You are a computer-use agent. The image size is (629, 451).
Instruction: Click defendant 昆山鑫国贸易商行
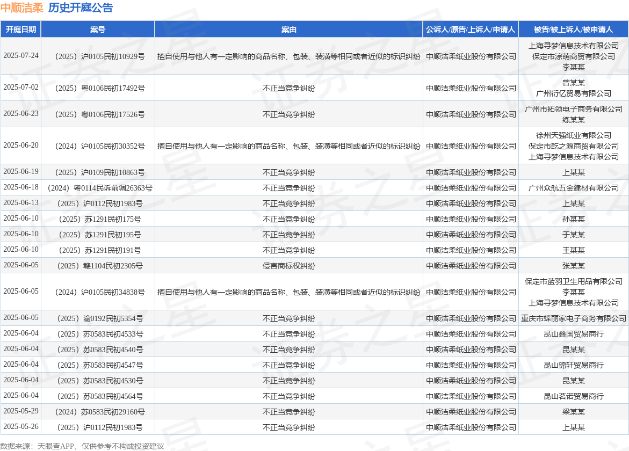click(x=573, y=334)
